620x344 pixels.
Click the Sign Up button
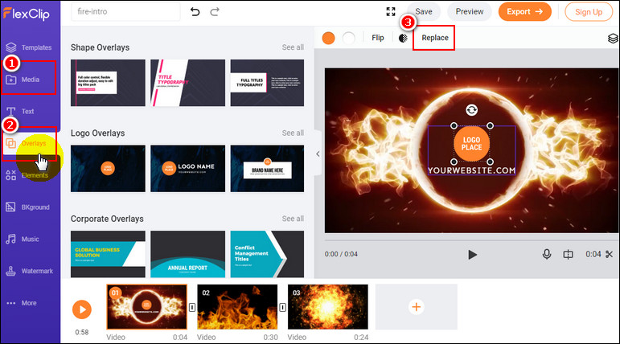pos(589,12)
